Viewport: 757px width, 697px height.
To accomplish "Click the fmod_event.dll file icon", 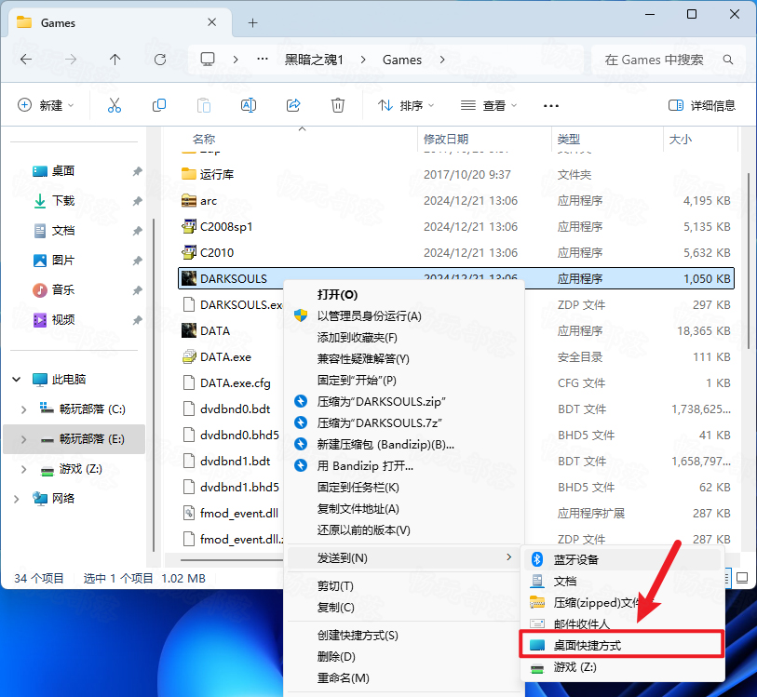I will tap(189, 513).
